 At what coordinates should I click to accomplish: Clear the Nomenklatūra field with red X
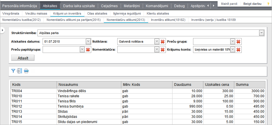click(x=162, y=50)
